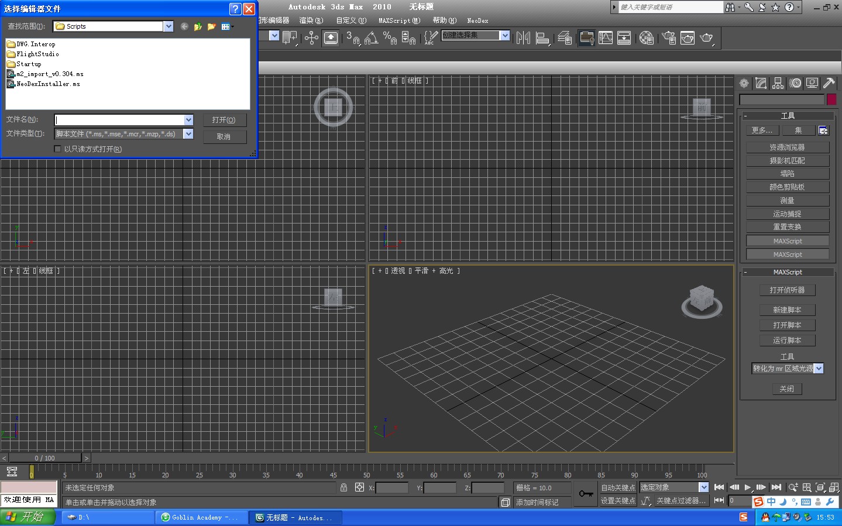
Task: Select the Align tool icon
Action: [x=543, y=38]
